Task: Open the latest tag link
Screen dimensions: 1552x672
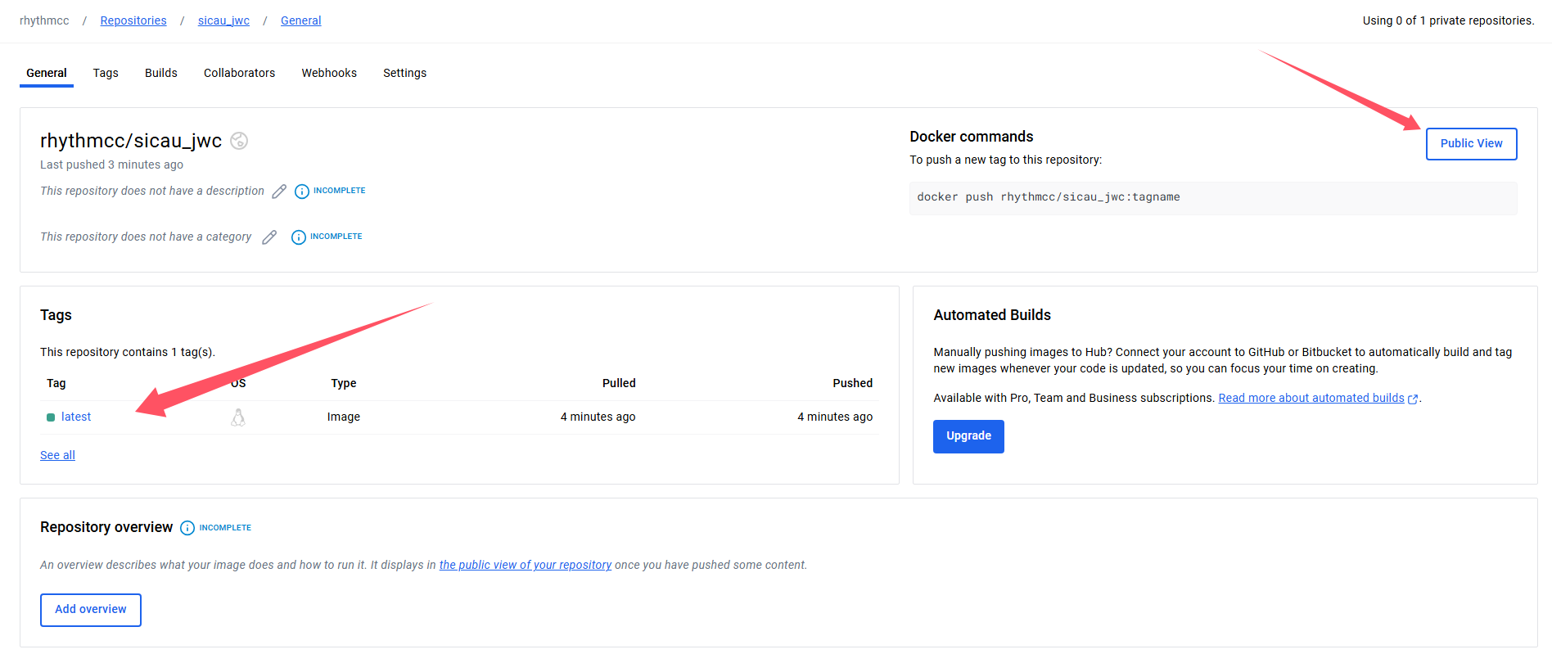Action: click(76, 417)
